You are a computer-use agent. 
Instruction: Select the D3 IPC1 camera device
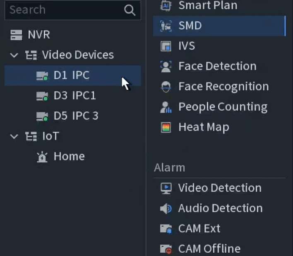point(74,96)
